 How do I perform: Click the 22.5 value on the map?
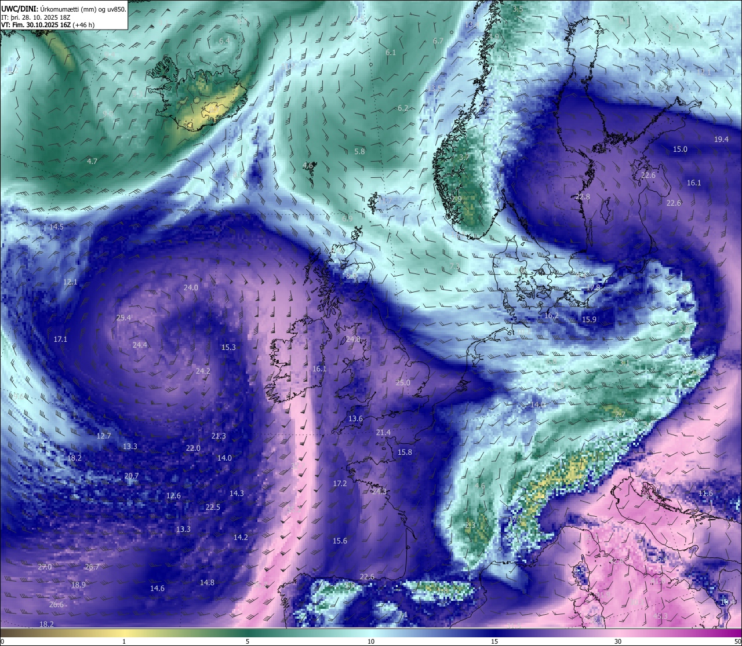coord(213,507)
